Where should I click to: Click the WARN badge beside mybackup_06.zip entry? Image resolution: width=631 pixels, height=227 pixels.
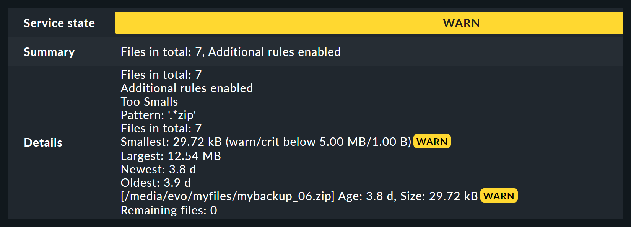498,196
